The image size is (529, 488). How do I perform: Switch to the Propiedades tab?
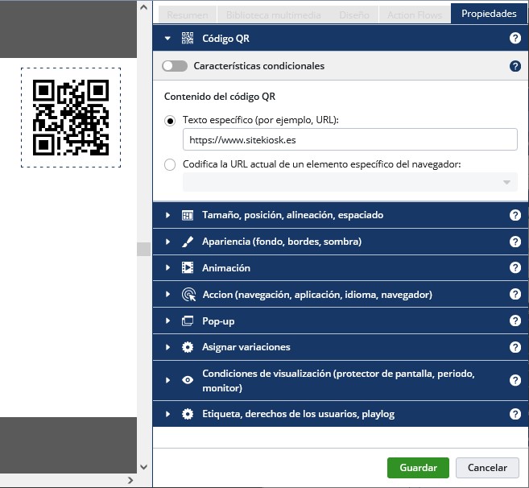pyautogui.click(x=489, y=14)
